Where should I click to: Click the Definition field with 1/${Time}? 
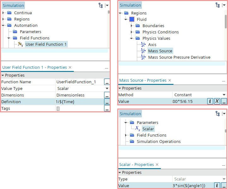pos(79,102)
